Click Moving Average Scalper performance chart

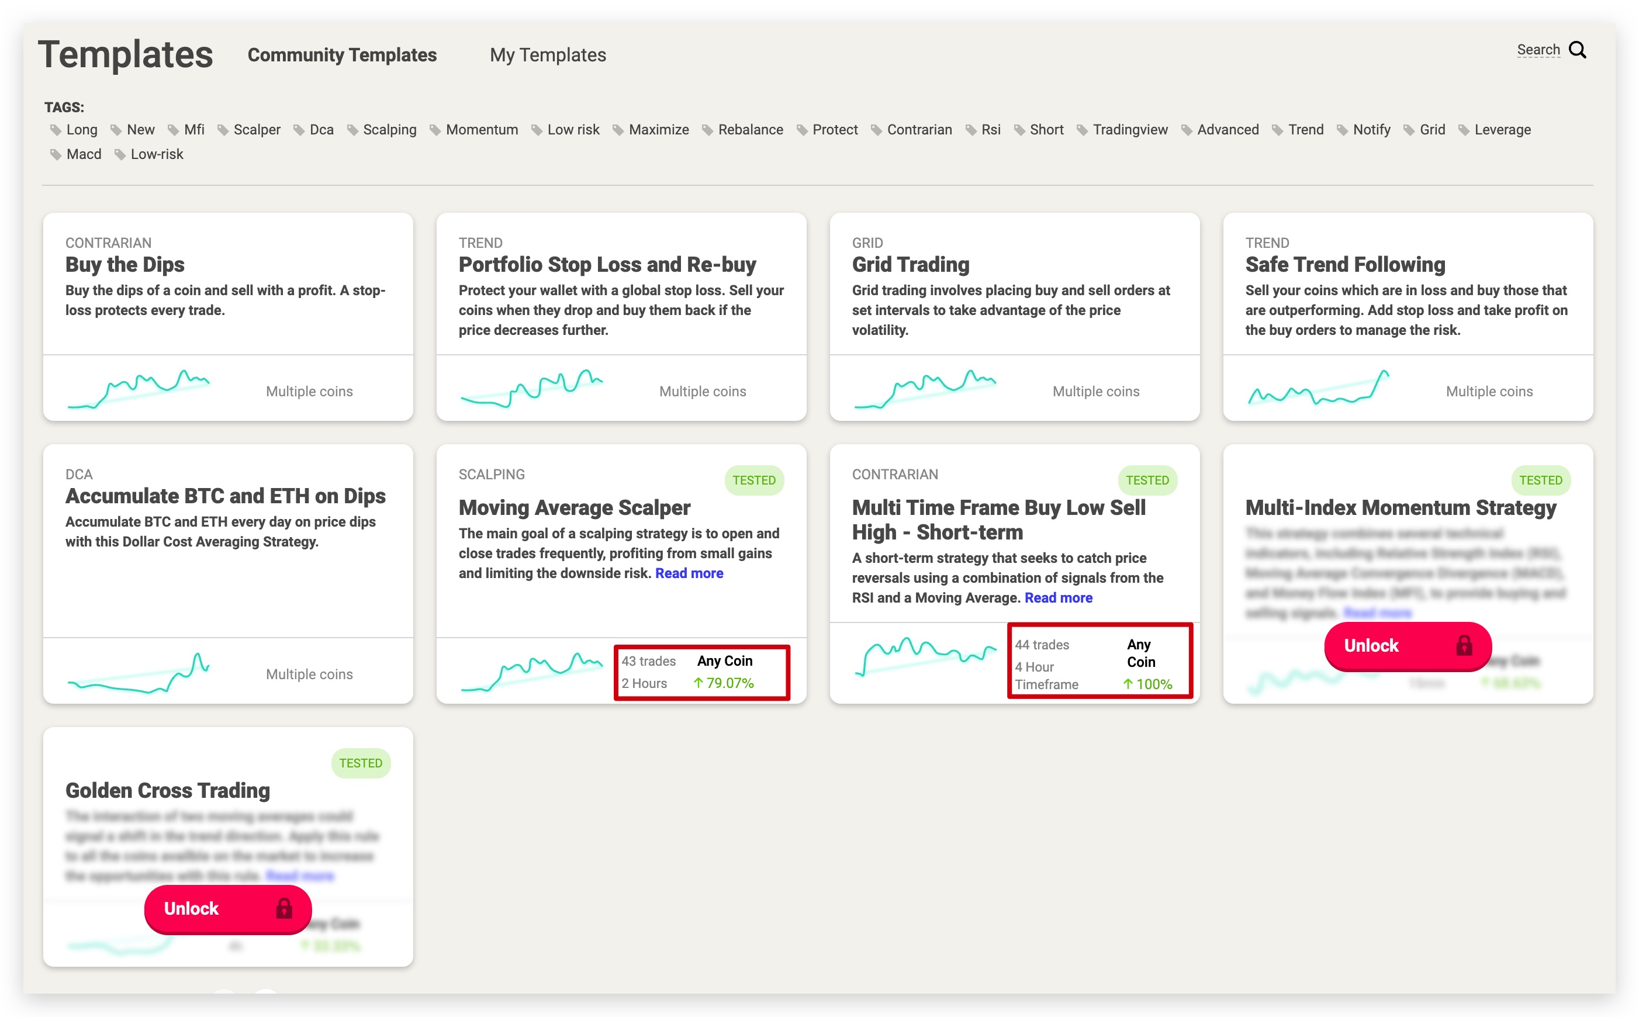tap(531, 672)
